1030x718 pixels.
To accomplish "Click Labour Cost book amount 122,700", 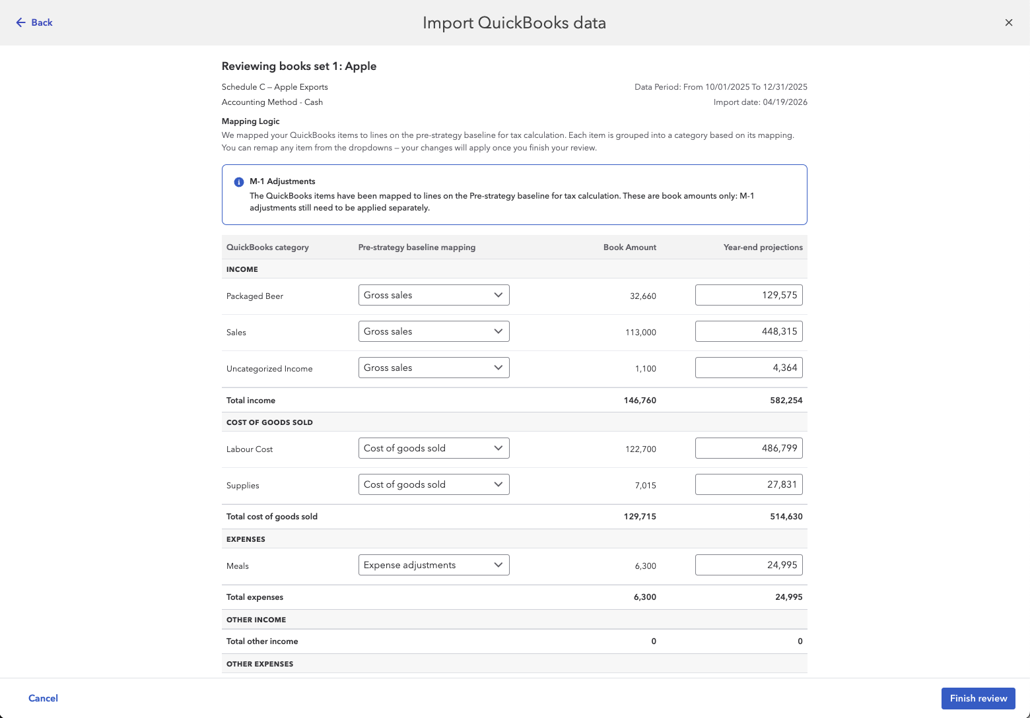I will [x=640, y=449].
